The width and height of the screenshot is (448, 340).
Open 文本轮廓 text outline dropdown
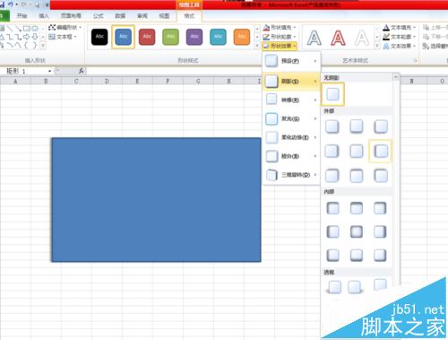(400, 37)
